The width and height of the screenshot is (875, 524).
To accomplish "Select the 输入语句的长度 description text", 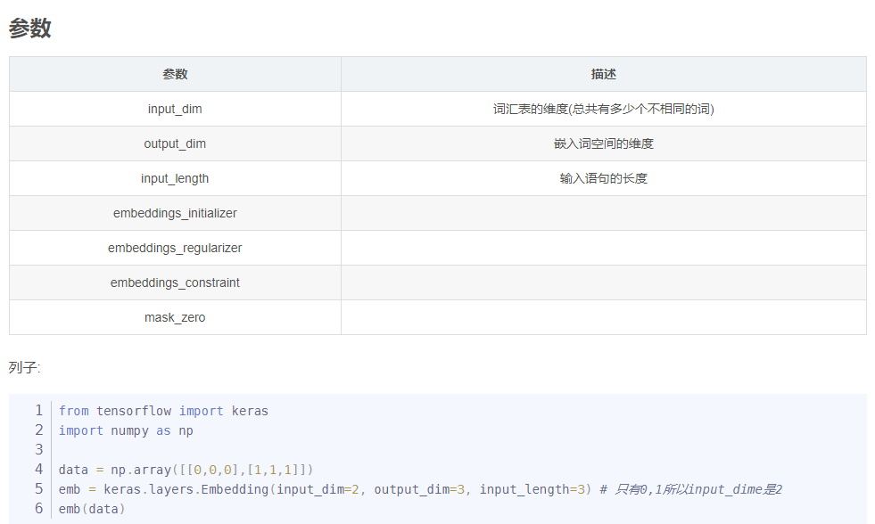I will click(604, 178).
